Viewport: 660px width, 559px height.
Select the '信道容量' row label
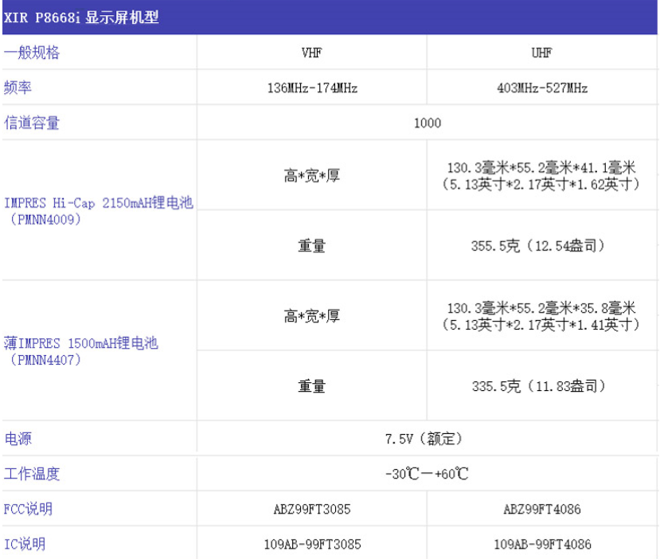[32, 123]
